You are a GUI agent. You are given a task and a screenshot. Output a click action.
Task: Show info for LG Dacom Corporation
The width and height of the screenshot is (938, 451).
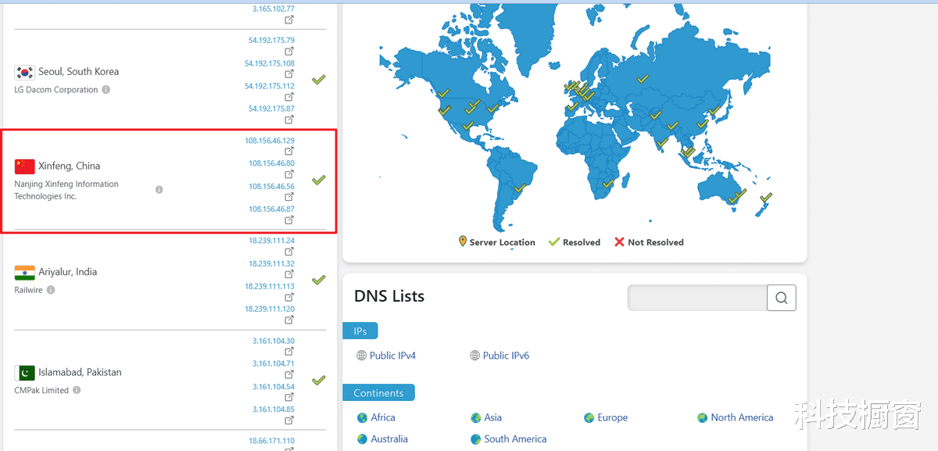tap(106, 90)
